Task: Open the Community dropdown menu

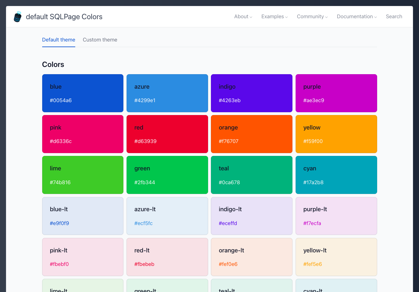Action: click(x=312, y=17)
